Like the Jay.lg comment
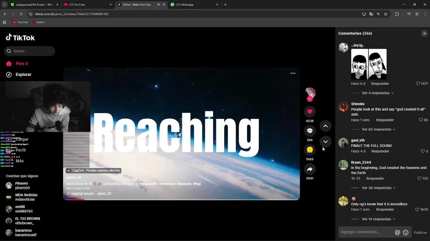The width and height of the screenshot is (430, 241). pos(418,84)
